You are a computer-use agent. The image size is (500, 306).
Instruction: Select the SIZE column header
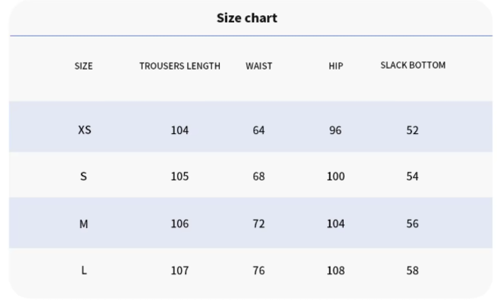pos(84,66)
